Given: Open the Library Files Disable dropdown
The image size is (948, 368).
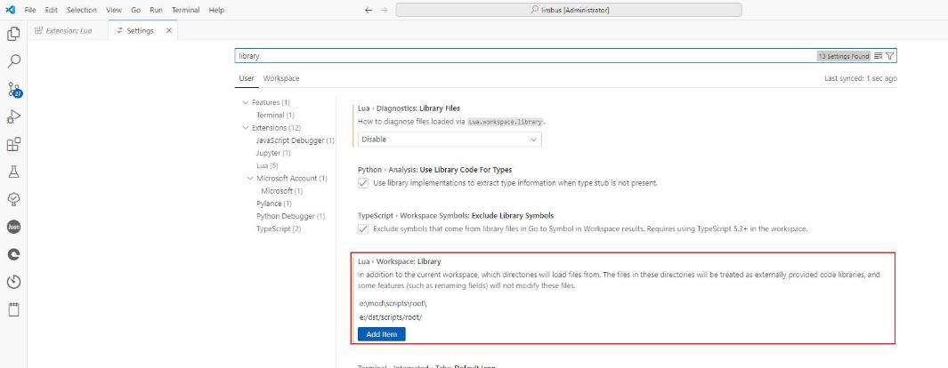Looking at the screenshot, I should coord(450,140).
